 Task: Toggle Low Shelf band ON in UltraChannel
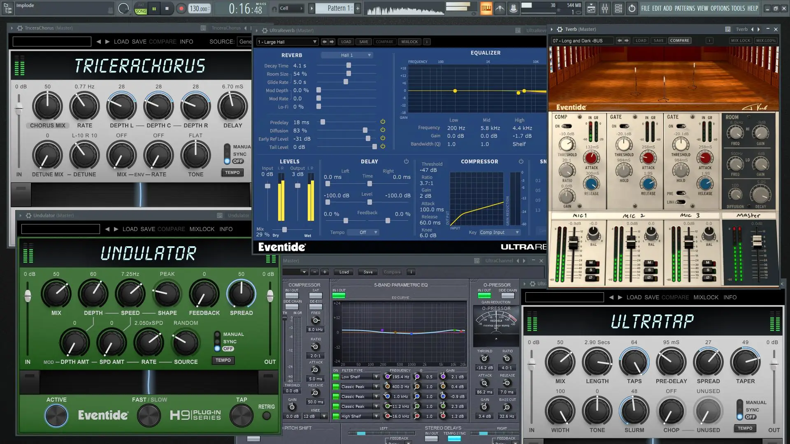click(336, 377)
